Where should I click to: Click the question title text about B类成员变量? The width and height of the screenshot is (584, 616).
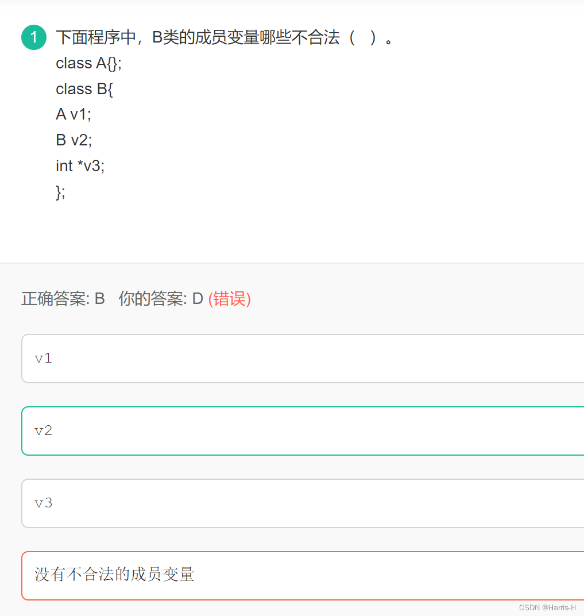[224, 37]
